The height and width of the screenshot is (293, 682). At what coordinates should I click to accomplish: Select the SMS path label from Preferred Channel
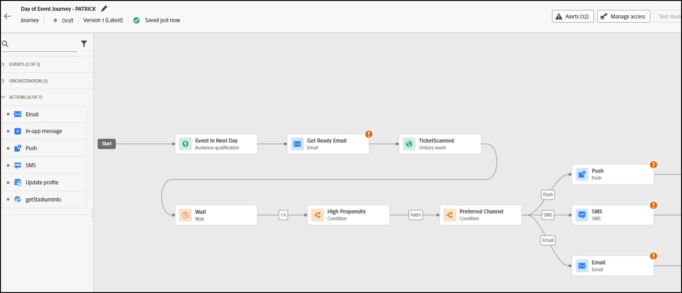tap(548, 215)
